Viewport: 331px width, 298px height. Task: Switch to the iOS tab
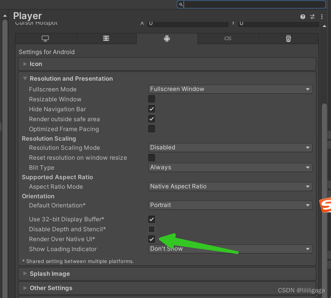[x=227, y=39]
